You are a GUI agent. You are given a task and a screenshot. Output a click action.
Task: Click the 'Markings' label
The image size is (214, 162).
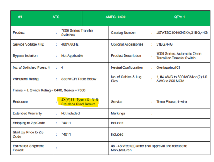(118, 113)
